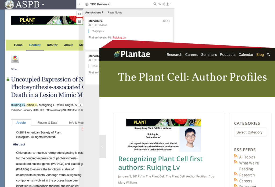Image resolution: width=275 pixels, height=187 pixels.
Task: Open the All Topics RSS feed link
Action: 247,157
